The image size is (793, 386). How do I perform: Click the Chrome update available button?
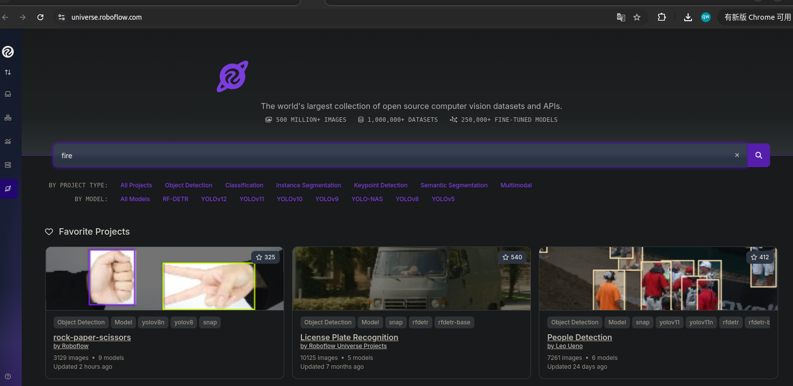coord(756,17)
